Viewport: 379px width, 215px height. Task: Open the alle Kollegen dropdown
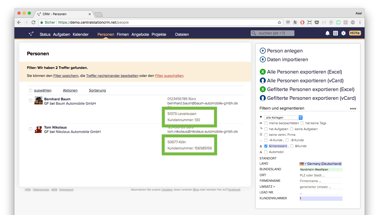coord(283,118)
